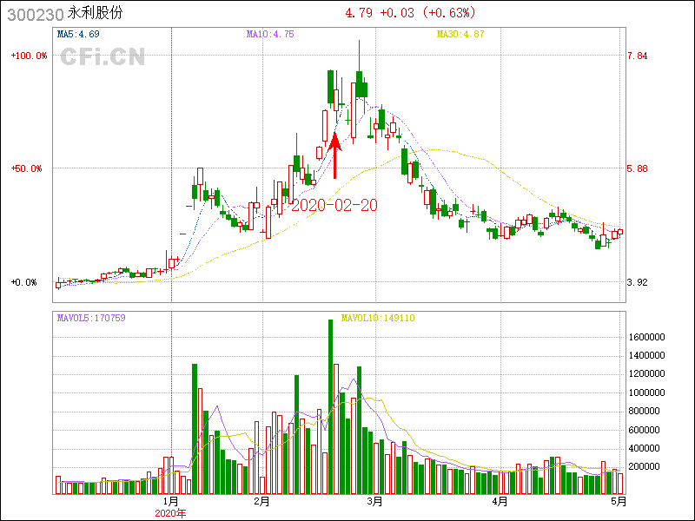Select the MA10:4.75 indicator label
This screenshot has width=695, height=521.
[x=270, y=35]
